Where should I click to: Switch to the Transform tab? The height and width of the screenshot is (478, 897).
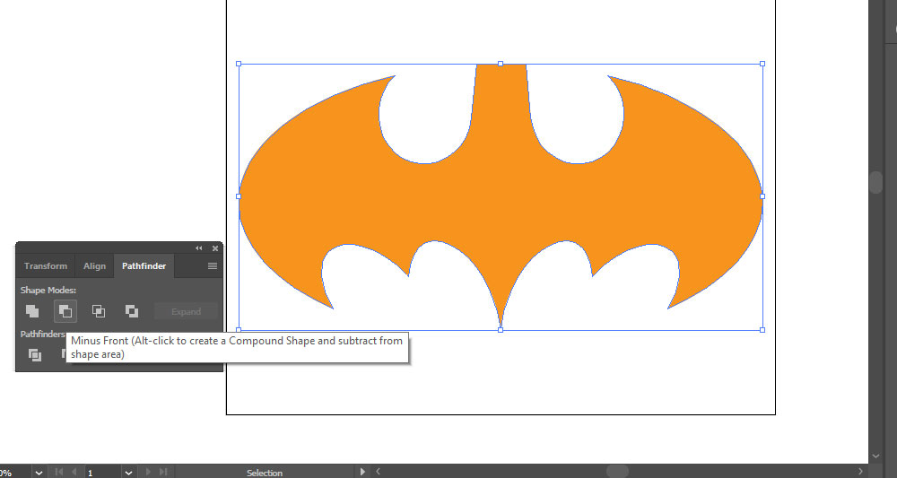click(46, 265)
